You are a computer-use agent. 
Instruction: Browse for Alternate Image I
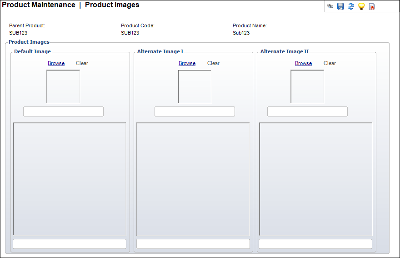[187, 63]
